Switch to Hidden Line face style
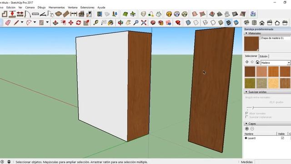Image resolution: width=291 pixels, height=164 pixels. (213, 23)
